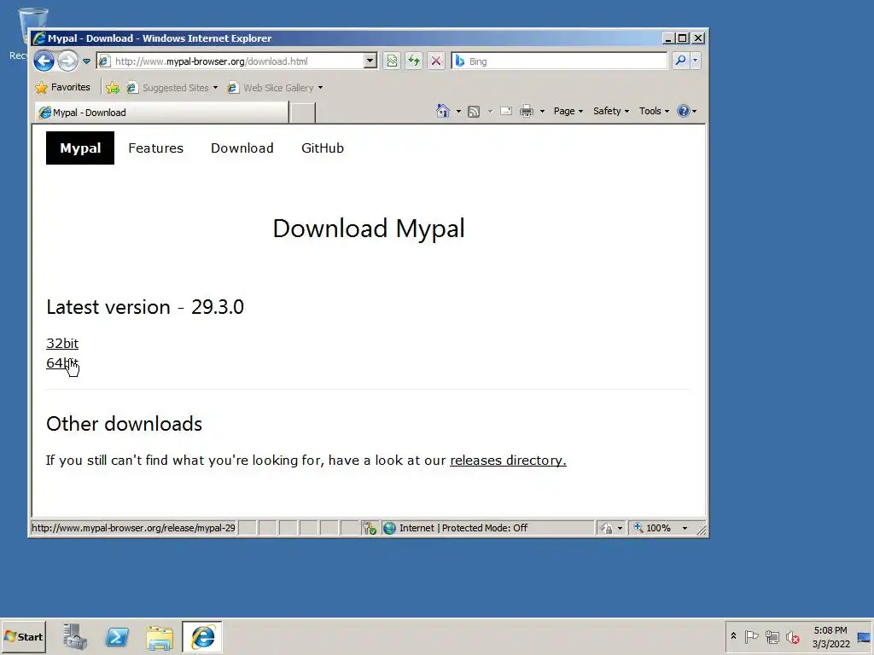The height and width of the screenshot is (655, 874).
Task: Expand the Print dropdown arrow
Action: [x=542, y=112]
